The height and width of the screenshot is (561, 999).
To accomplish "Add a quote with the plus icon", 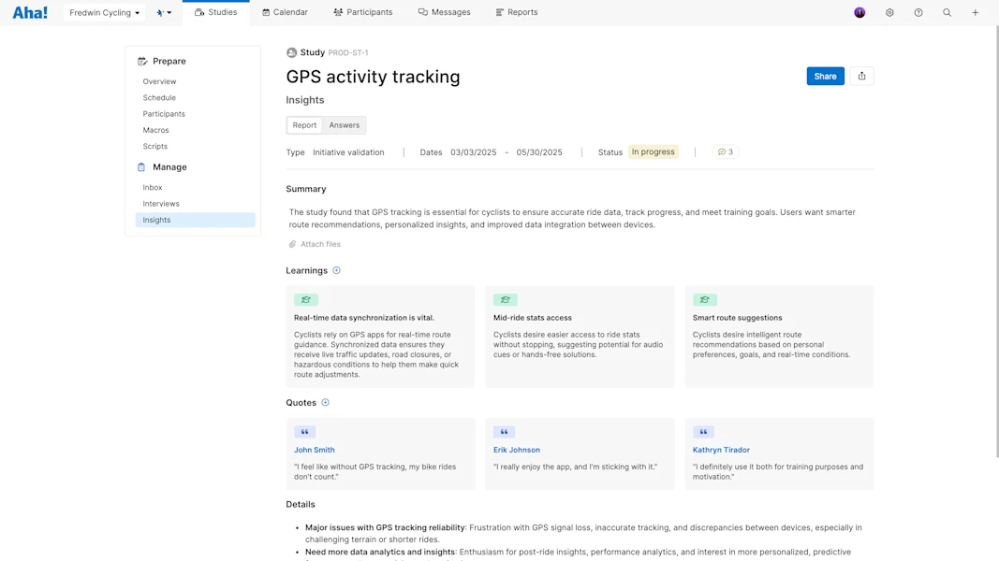I will (x=325, y=403).
